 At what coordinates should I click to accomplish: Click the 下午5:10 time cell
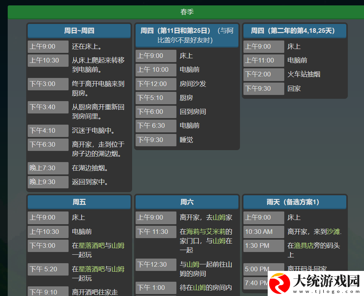tap(156, 98)
